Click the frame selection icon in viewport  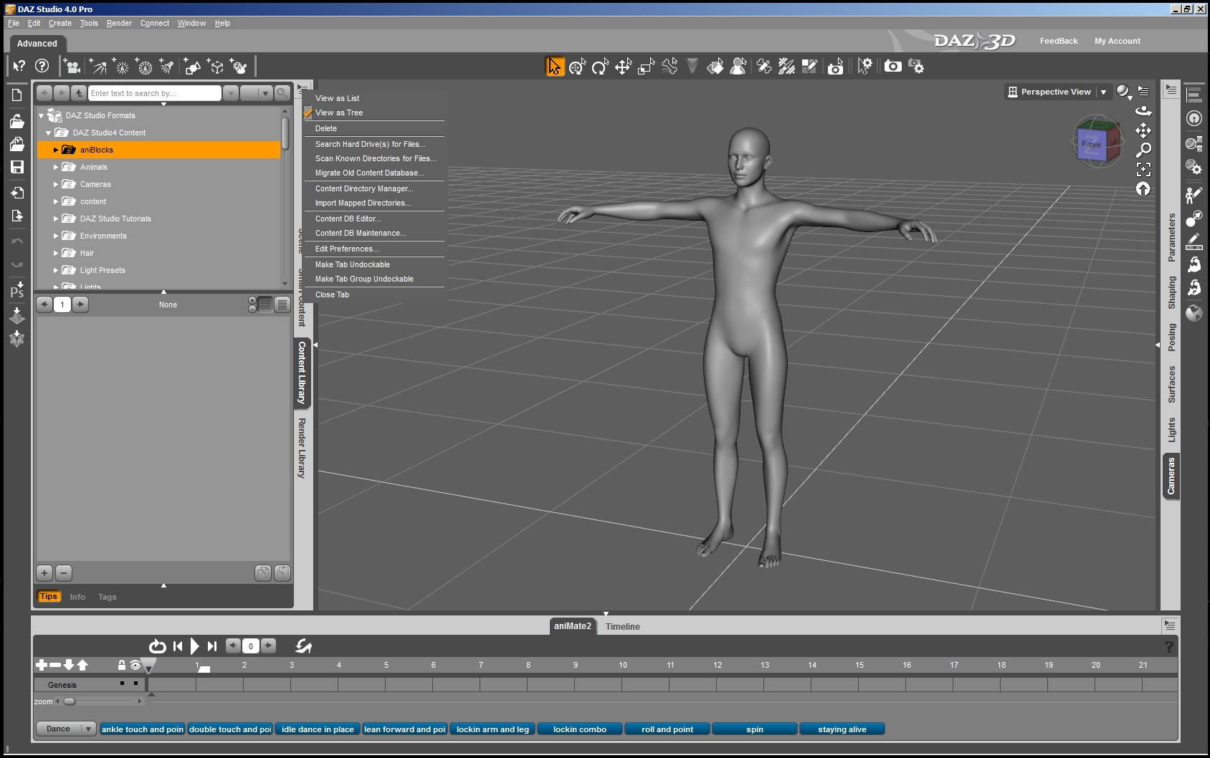click(1143, 169)
